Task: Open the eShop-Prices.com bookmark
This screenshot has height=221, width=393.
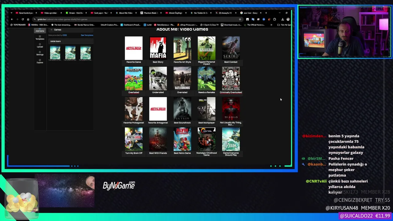Action: click(x=187, y=25)
